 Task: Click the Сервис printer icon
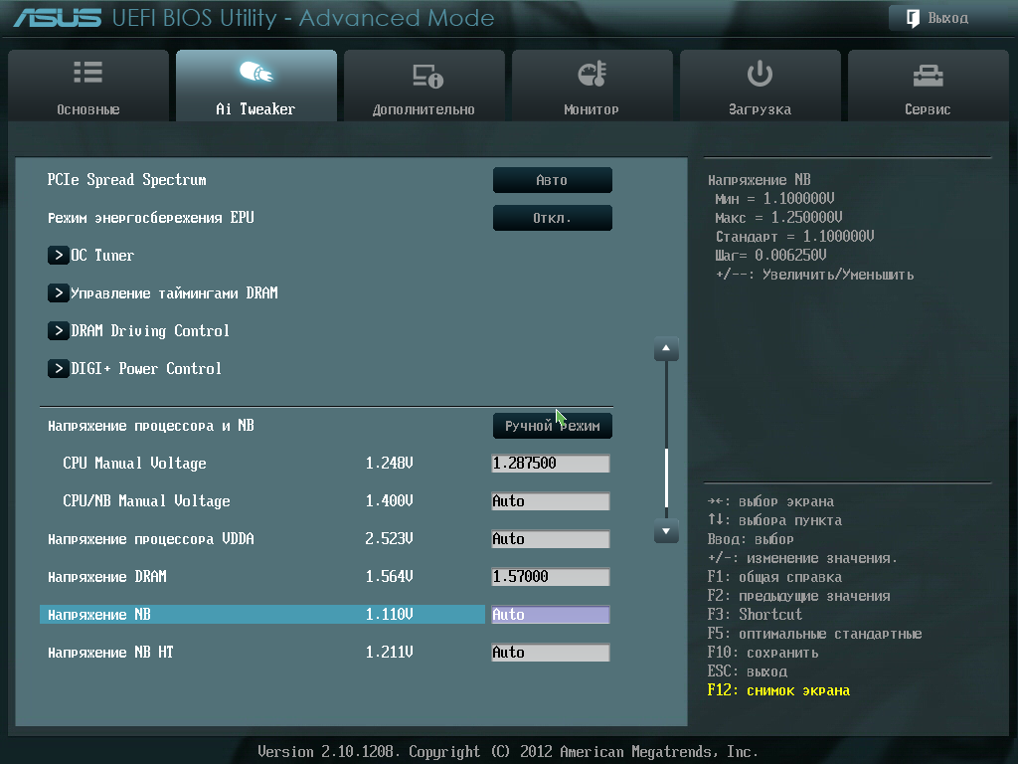pos(928,76)
